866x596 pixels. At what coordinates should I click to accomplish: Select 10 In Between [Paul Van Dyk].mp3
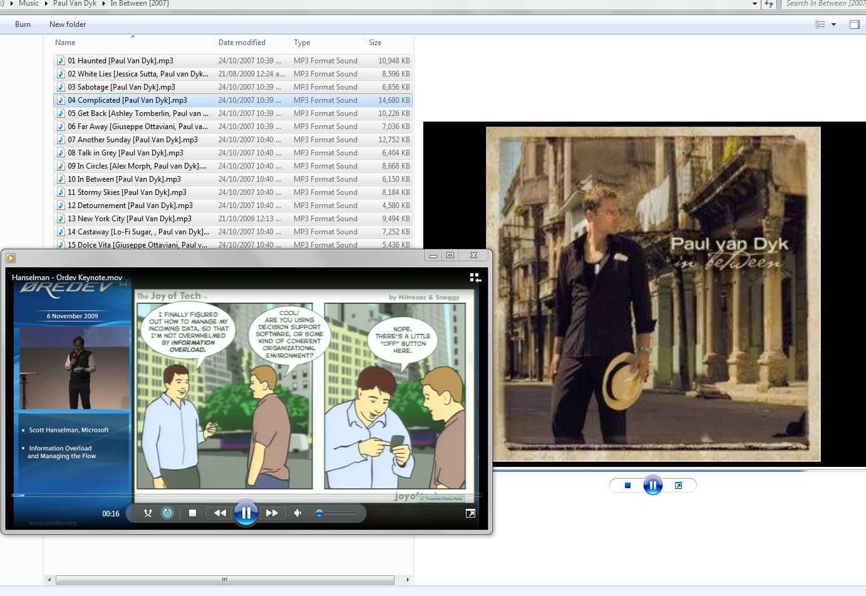124,179
